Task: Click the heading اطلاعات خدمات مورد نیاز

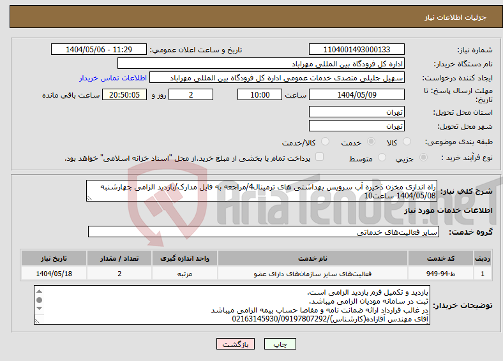Action: (x=448, y=210)
